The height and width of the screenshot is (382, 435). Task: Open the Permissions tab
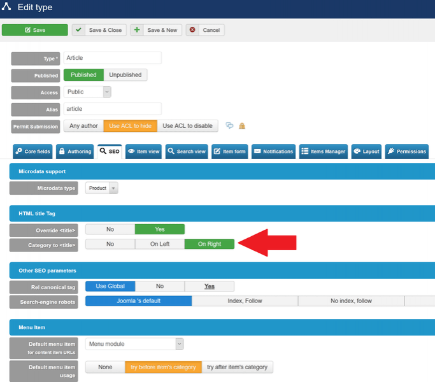pyautogui.click(x=407, y=152)
